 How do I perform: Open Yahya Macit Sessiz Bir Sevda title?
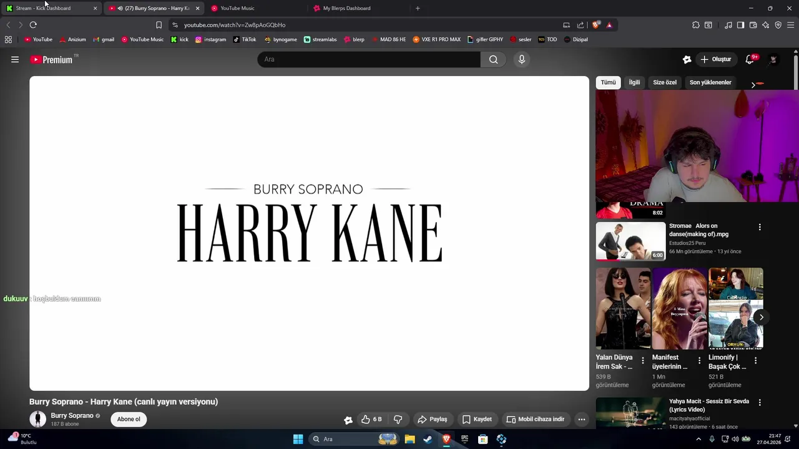coord(709,405)
